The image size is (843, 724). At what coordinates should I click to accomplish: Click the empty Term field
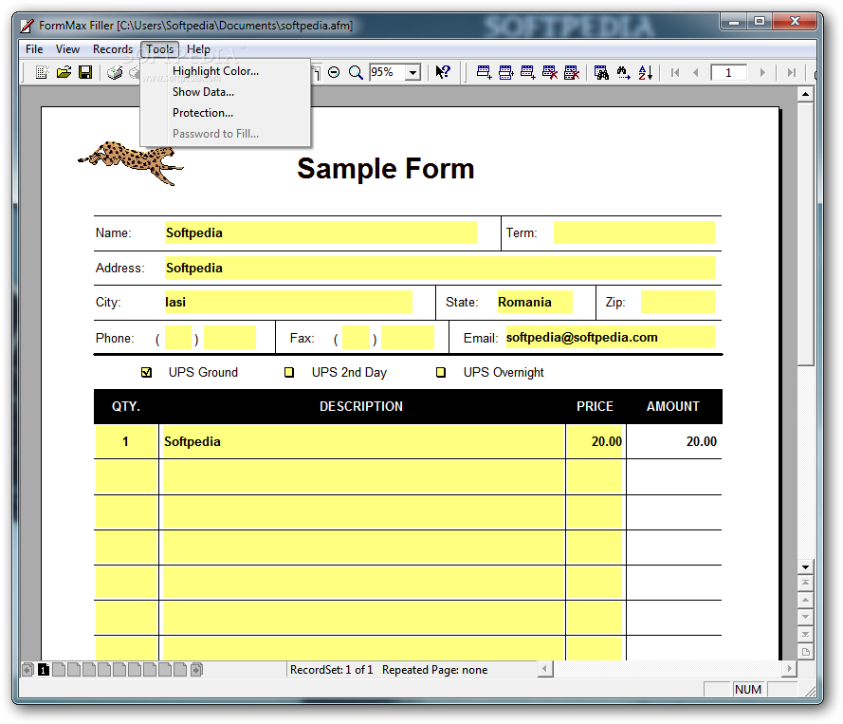click(634, 232)
